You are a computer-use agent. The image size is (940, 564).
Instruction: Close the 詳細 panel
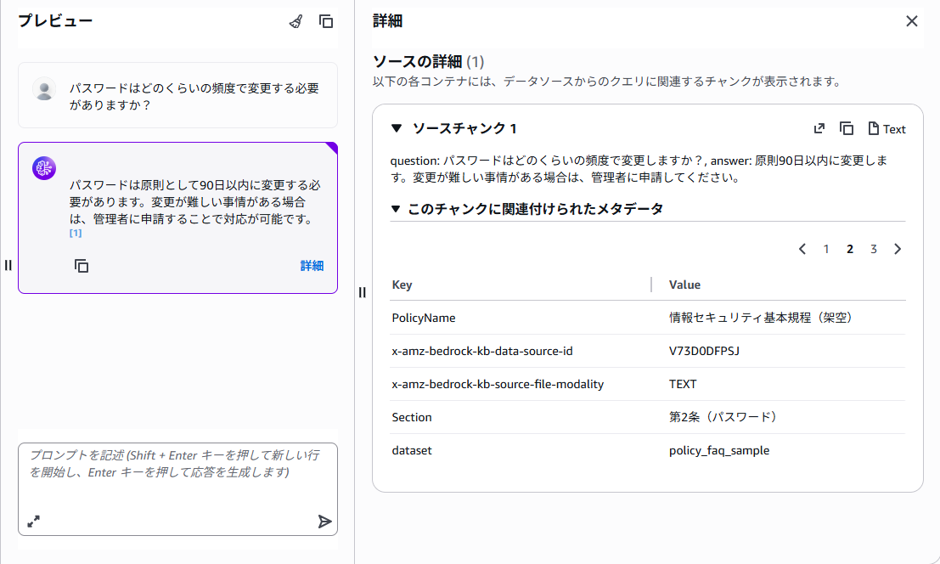[912, 21]
